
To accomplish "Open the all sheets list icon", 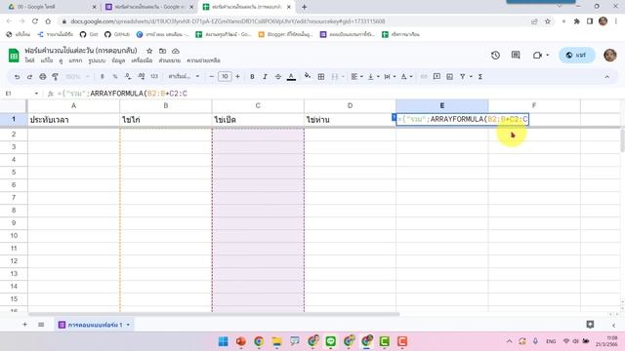I will (41, 325).
